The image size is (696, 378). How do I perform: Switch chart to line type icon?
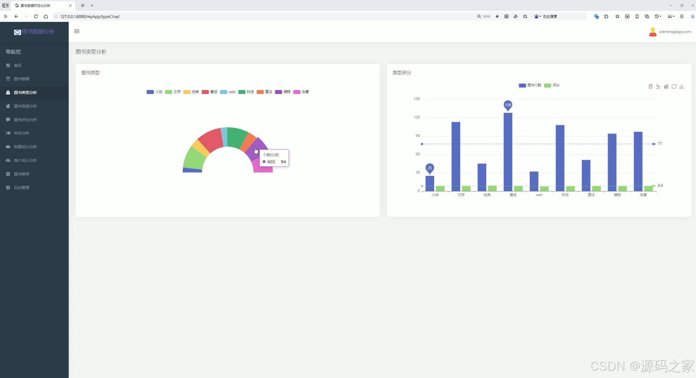coord(658,86)
